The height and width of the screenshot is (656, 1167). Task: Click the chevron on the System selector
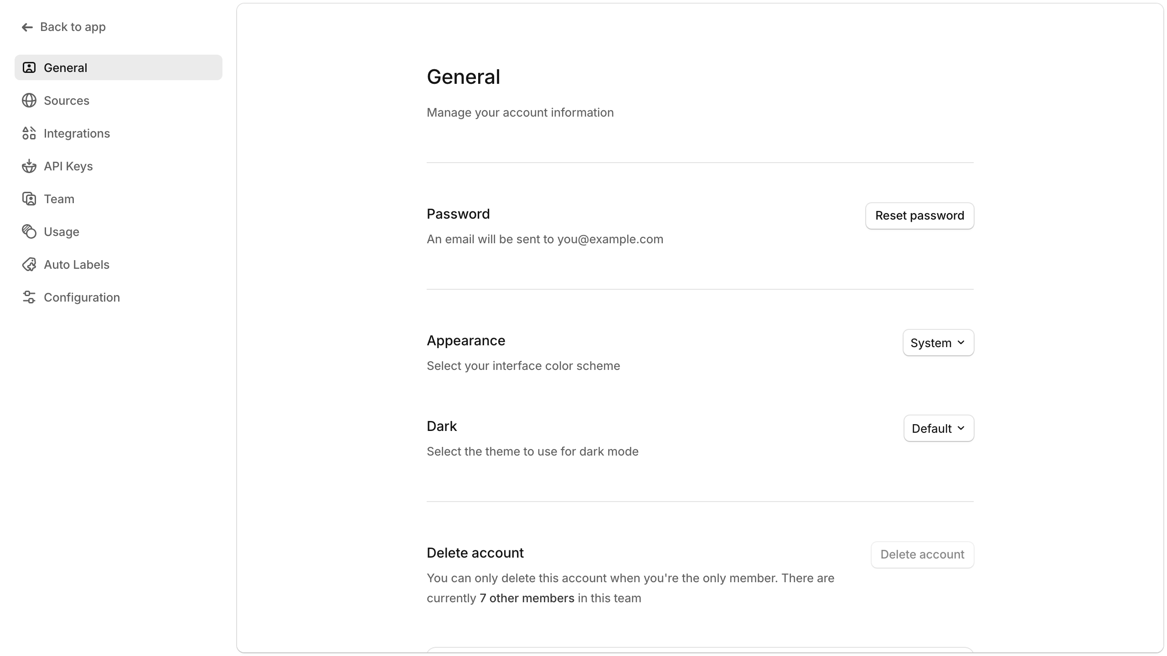coord(961,343)
